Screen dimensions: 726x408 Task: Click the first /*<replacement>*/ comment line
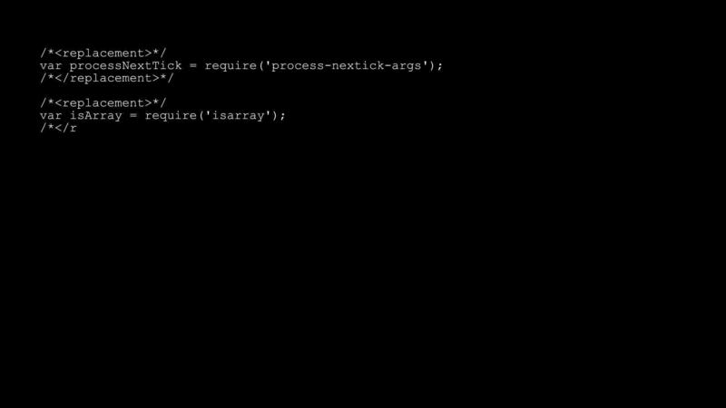[103, 53]
